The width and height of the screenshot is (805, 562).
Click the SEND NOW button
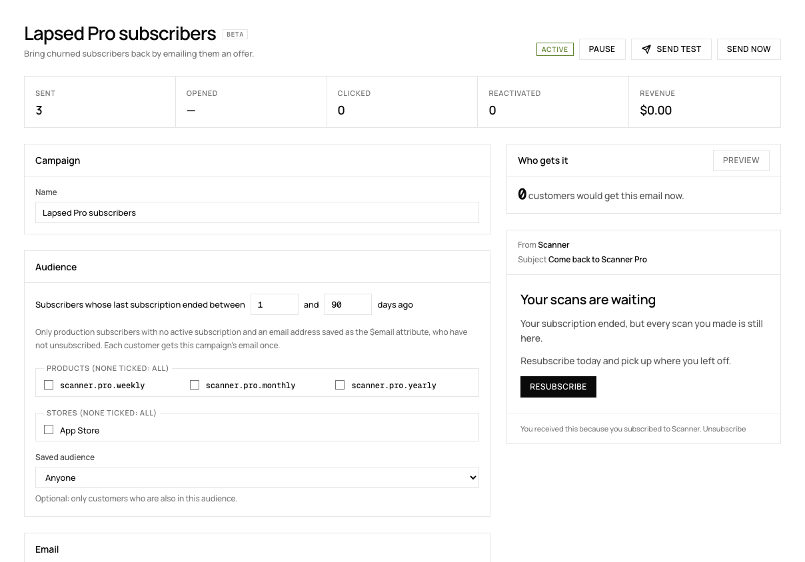(748, 49)
